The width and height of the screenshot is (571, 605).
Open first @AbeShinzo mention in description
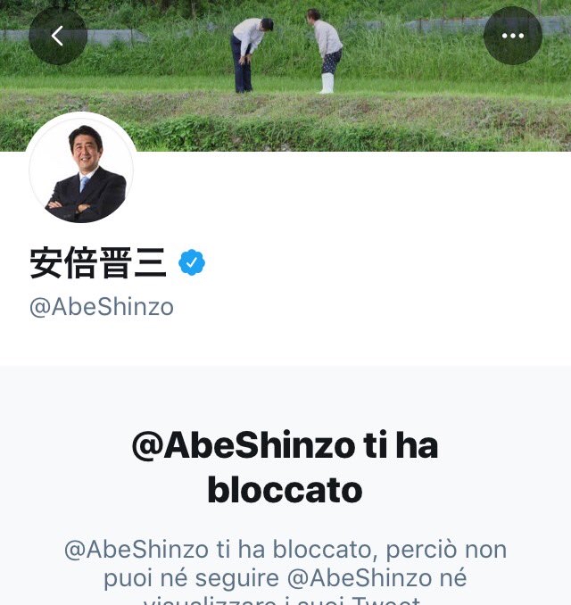click(x=137, y=550)
